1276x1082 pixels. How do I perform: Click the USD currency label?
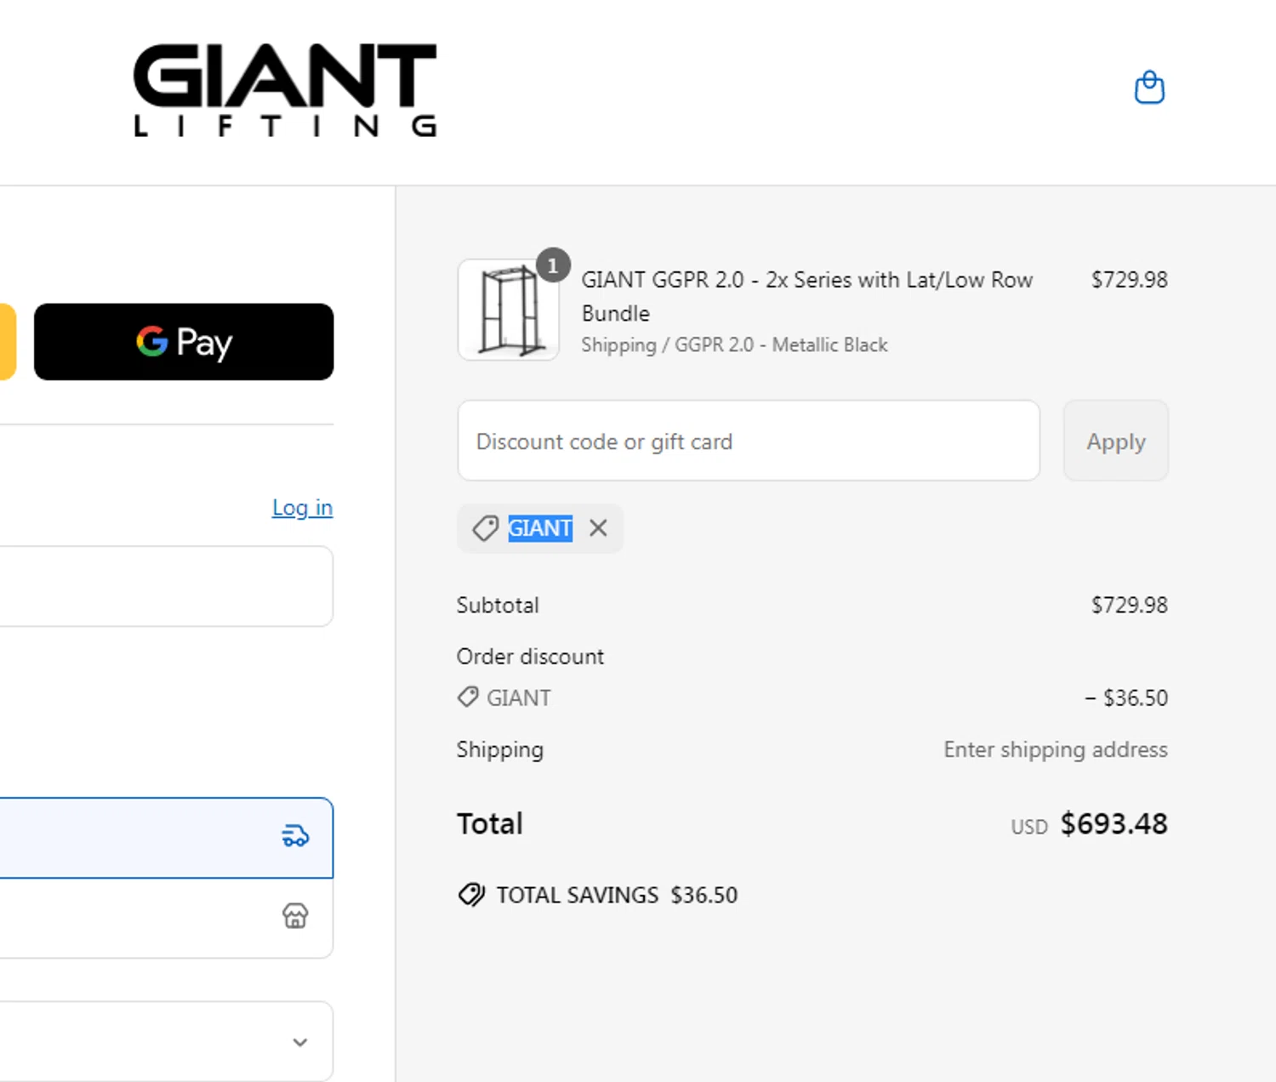1029,827
